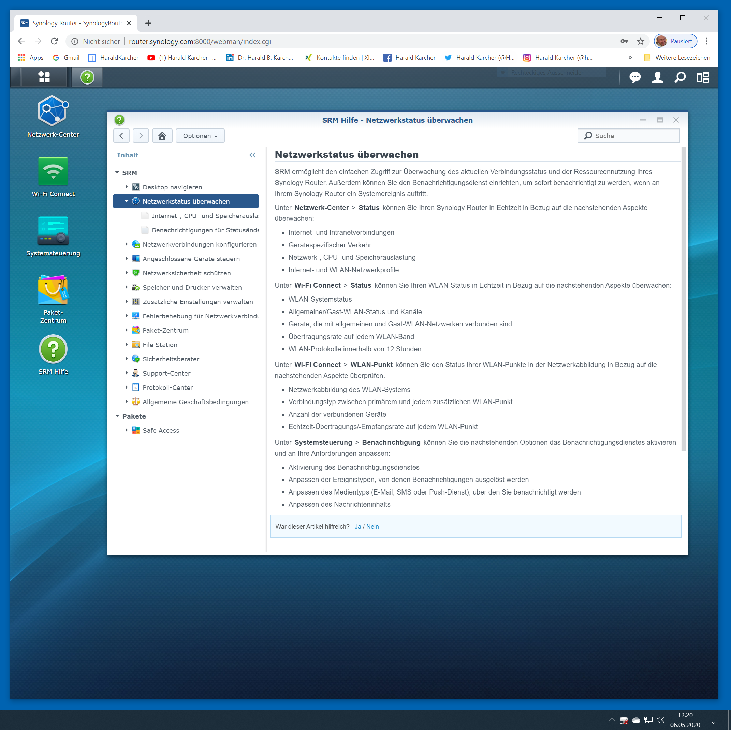
Task: Collapse the Inhalt sidebar panel
Action: tap(252, 155)
